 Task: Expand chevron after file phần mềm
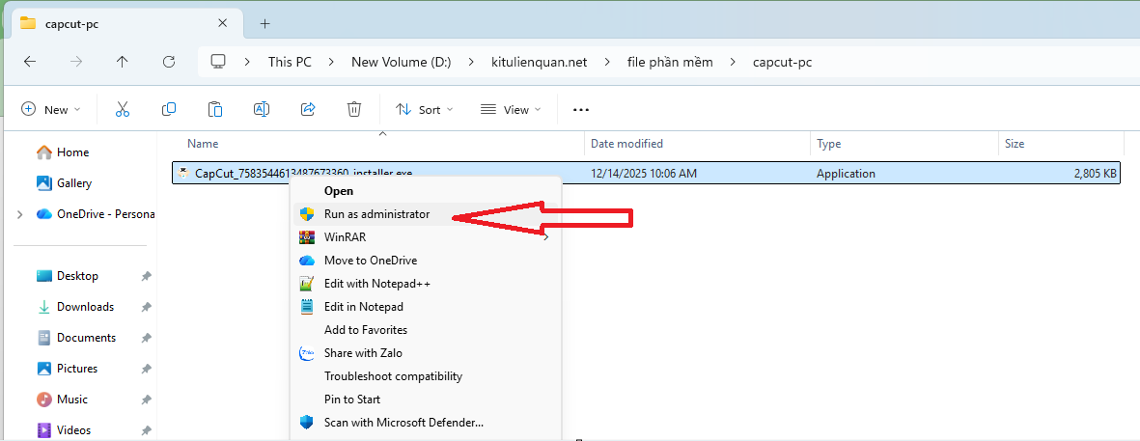pos(733,62)
